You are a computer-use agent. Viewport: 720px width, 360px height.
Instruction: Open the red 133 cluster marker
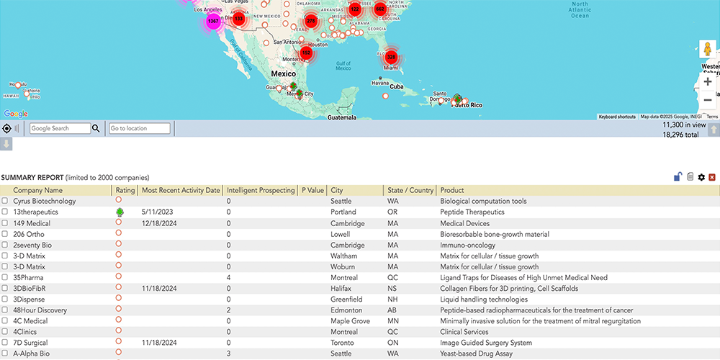tap(238, 19)
